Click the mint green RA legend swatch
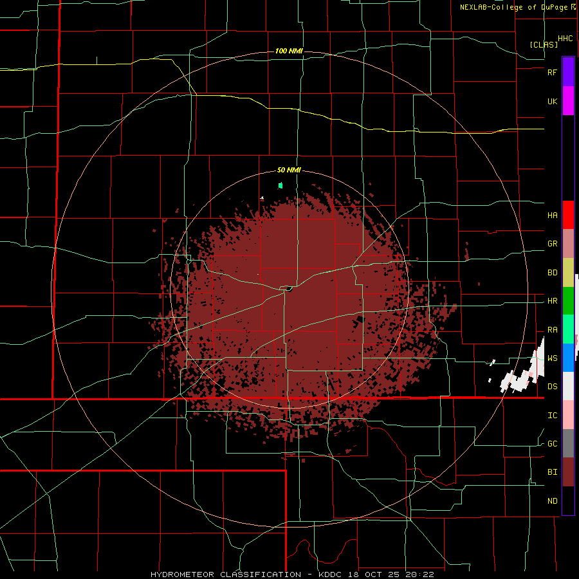Screen dimensions: 579x579 568,329
